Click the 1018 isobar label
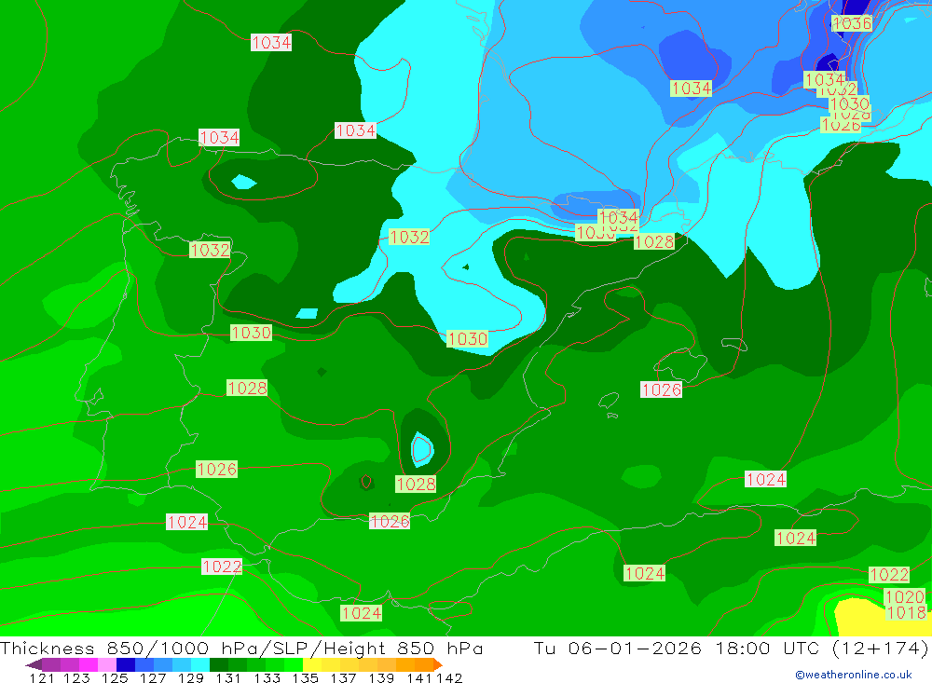 906,612
